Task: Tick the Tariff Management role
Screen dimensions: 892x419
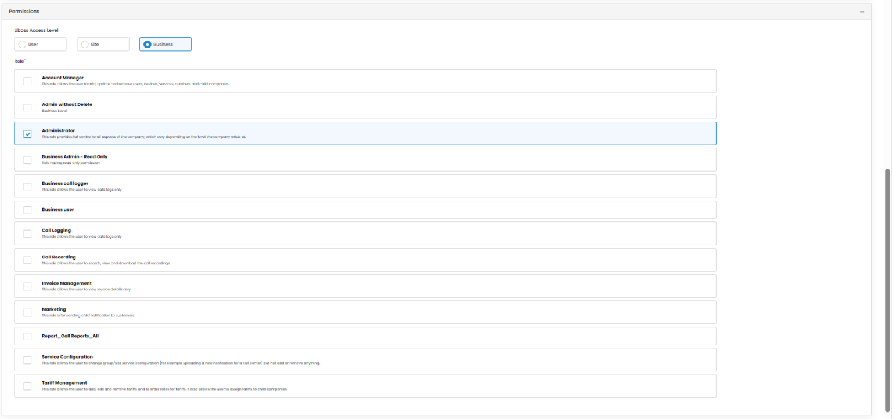Action: point(27,386)
